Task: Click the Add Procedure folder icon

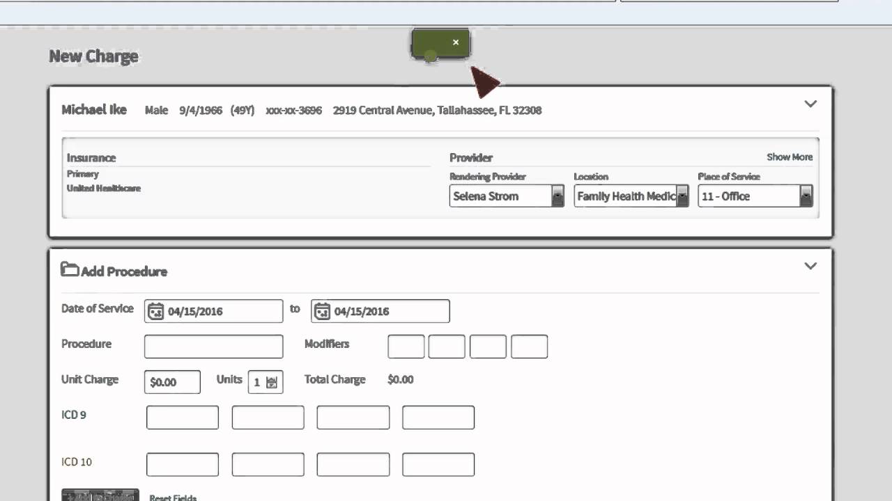Action: point(69,269)
